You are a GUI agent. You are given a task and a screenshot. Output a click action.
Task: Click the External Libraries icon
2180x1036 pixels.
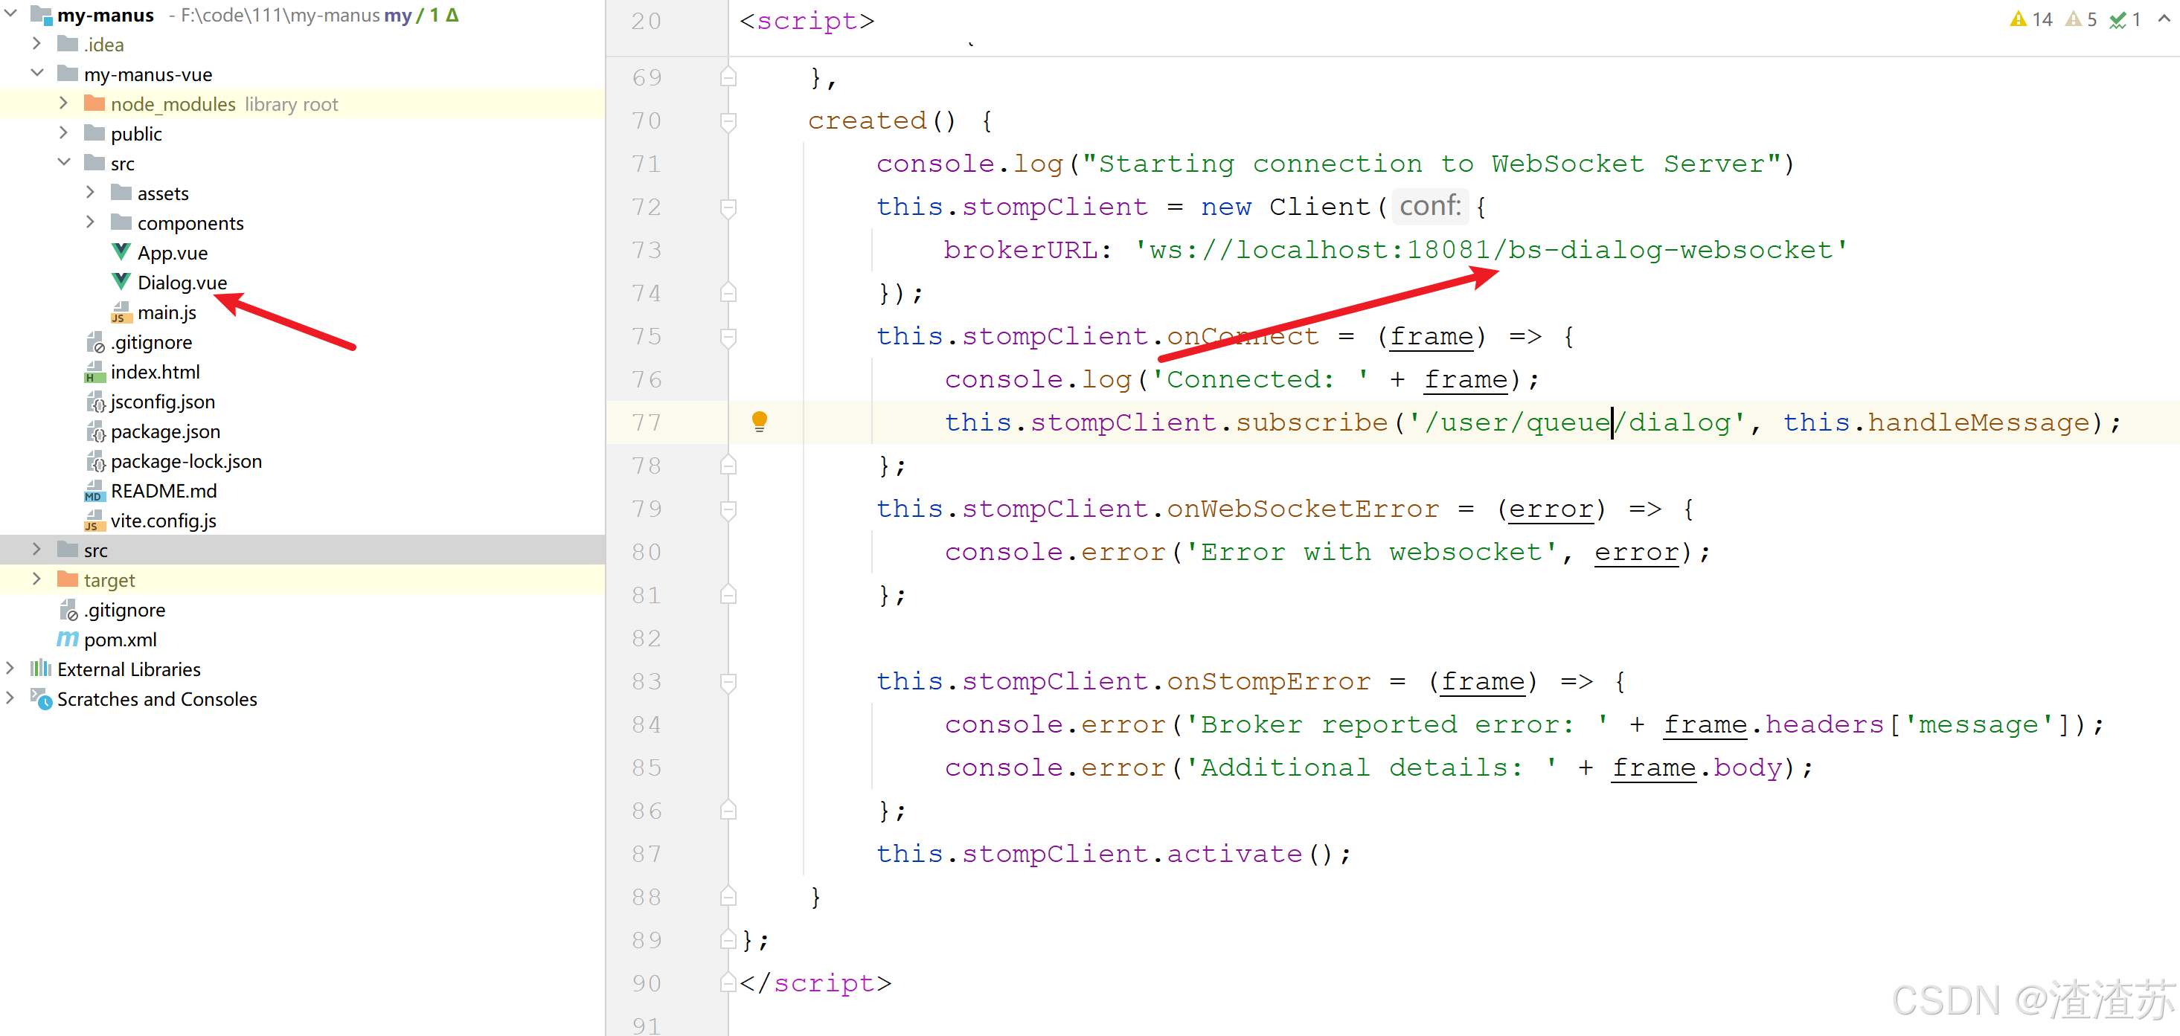(41, 669)
